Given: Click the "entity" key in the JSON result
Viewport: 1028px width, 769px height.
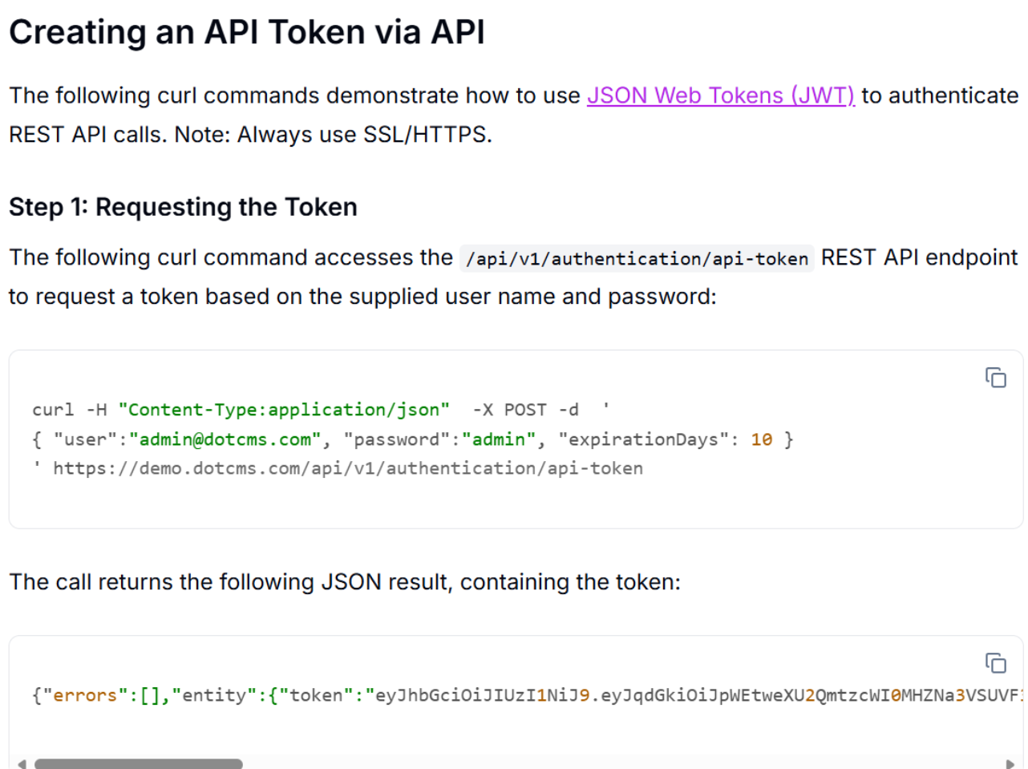Looking at the screenshot, I should pyautogui.click(x=214, y=695).
